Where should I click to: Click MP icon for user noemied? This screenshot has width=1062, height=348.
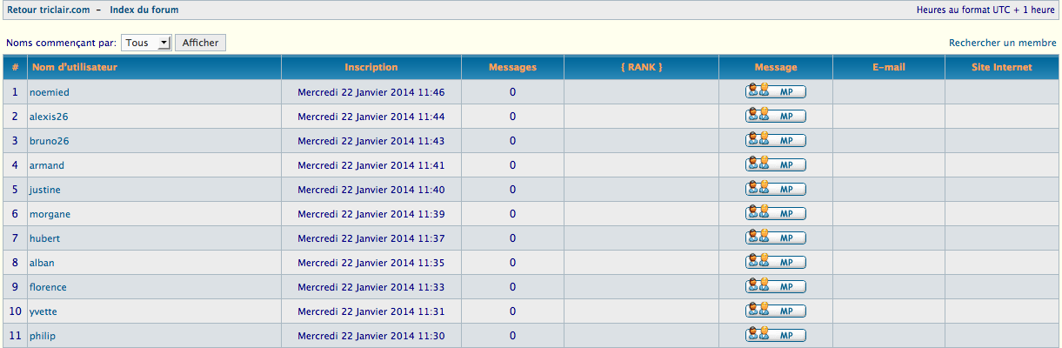click(x=775, y=92)
